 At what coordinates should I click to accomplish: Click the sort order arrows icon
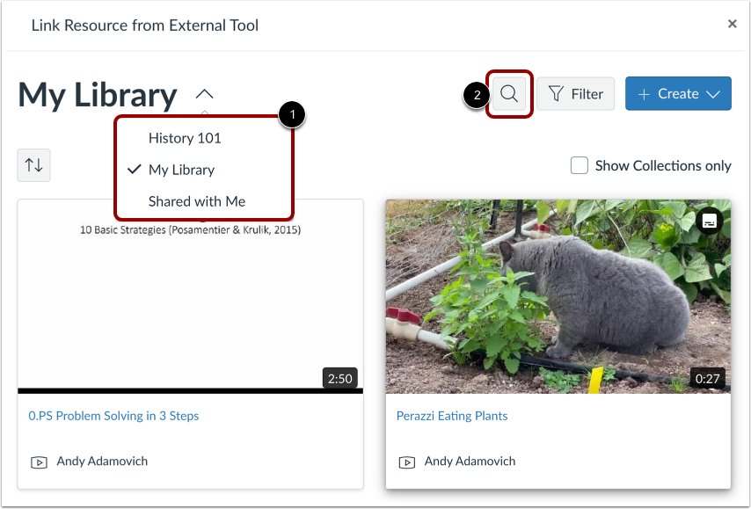coord(33,165)
